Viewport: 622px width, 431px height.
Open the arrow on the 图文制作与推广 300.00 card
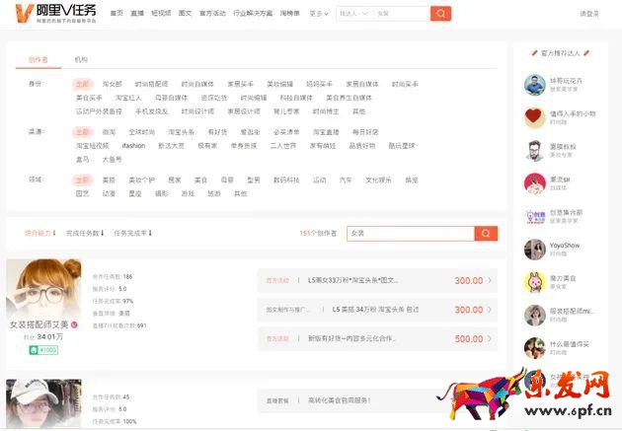tap(490, 310)
